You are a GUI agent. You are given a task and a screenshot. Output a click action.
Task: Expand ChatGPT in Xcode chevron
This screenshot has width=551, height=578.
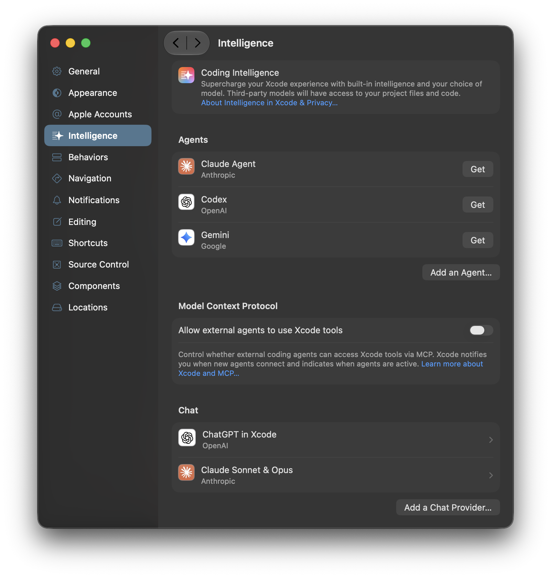click(x=491, y=440)
